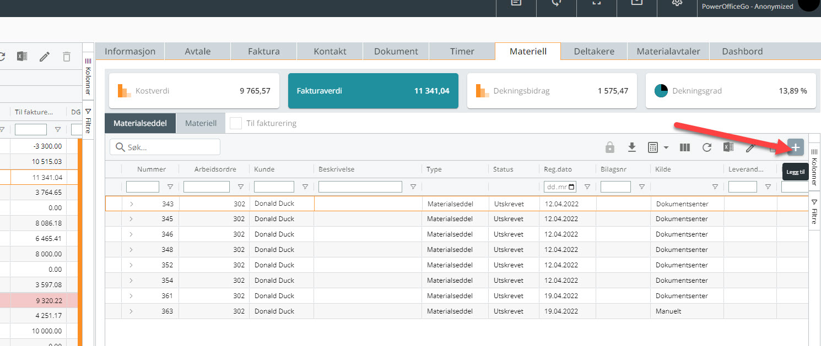
Task: Expand the row for Nummer 348
Action: point(131,250)
